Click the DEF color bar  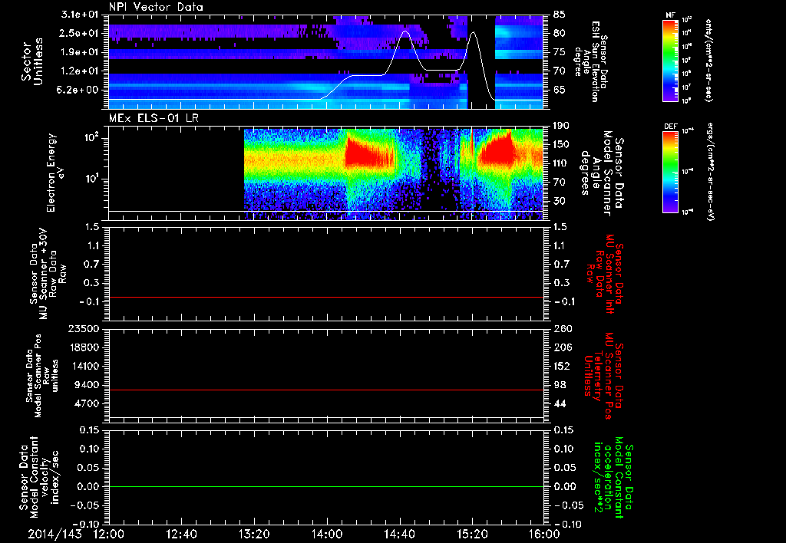click(x=670, y=172)
